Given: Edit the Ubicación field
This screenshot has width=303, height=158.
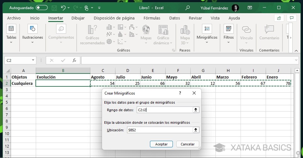Looking at the screenshot, I should 160,130.
